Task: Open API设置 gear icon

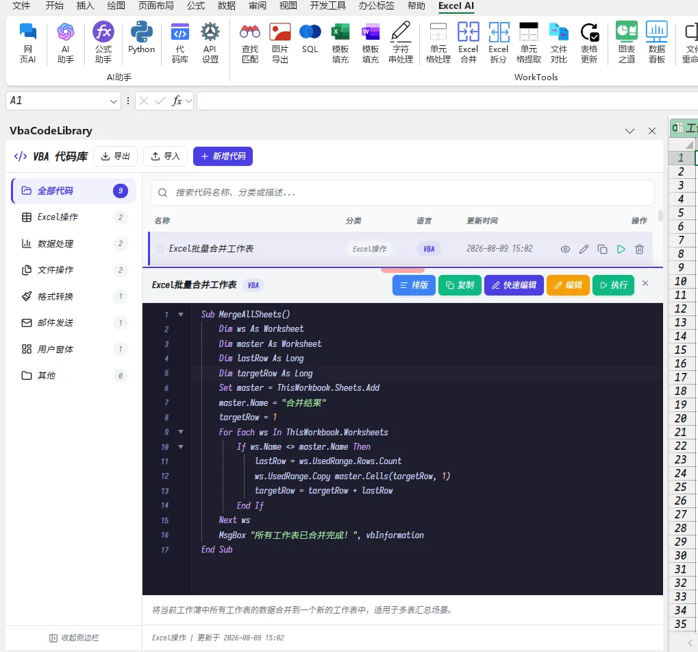Action: pyautogui.click(x=210, y=43)
